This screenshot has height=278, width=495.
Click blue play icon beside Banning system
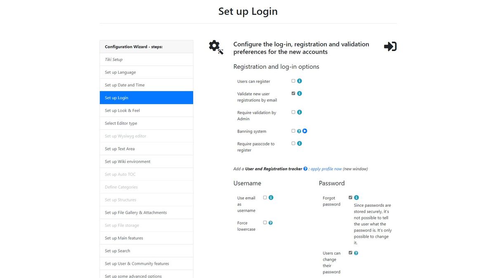[x=304, y=131]
